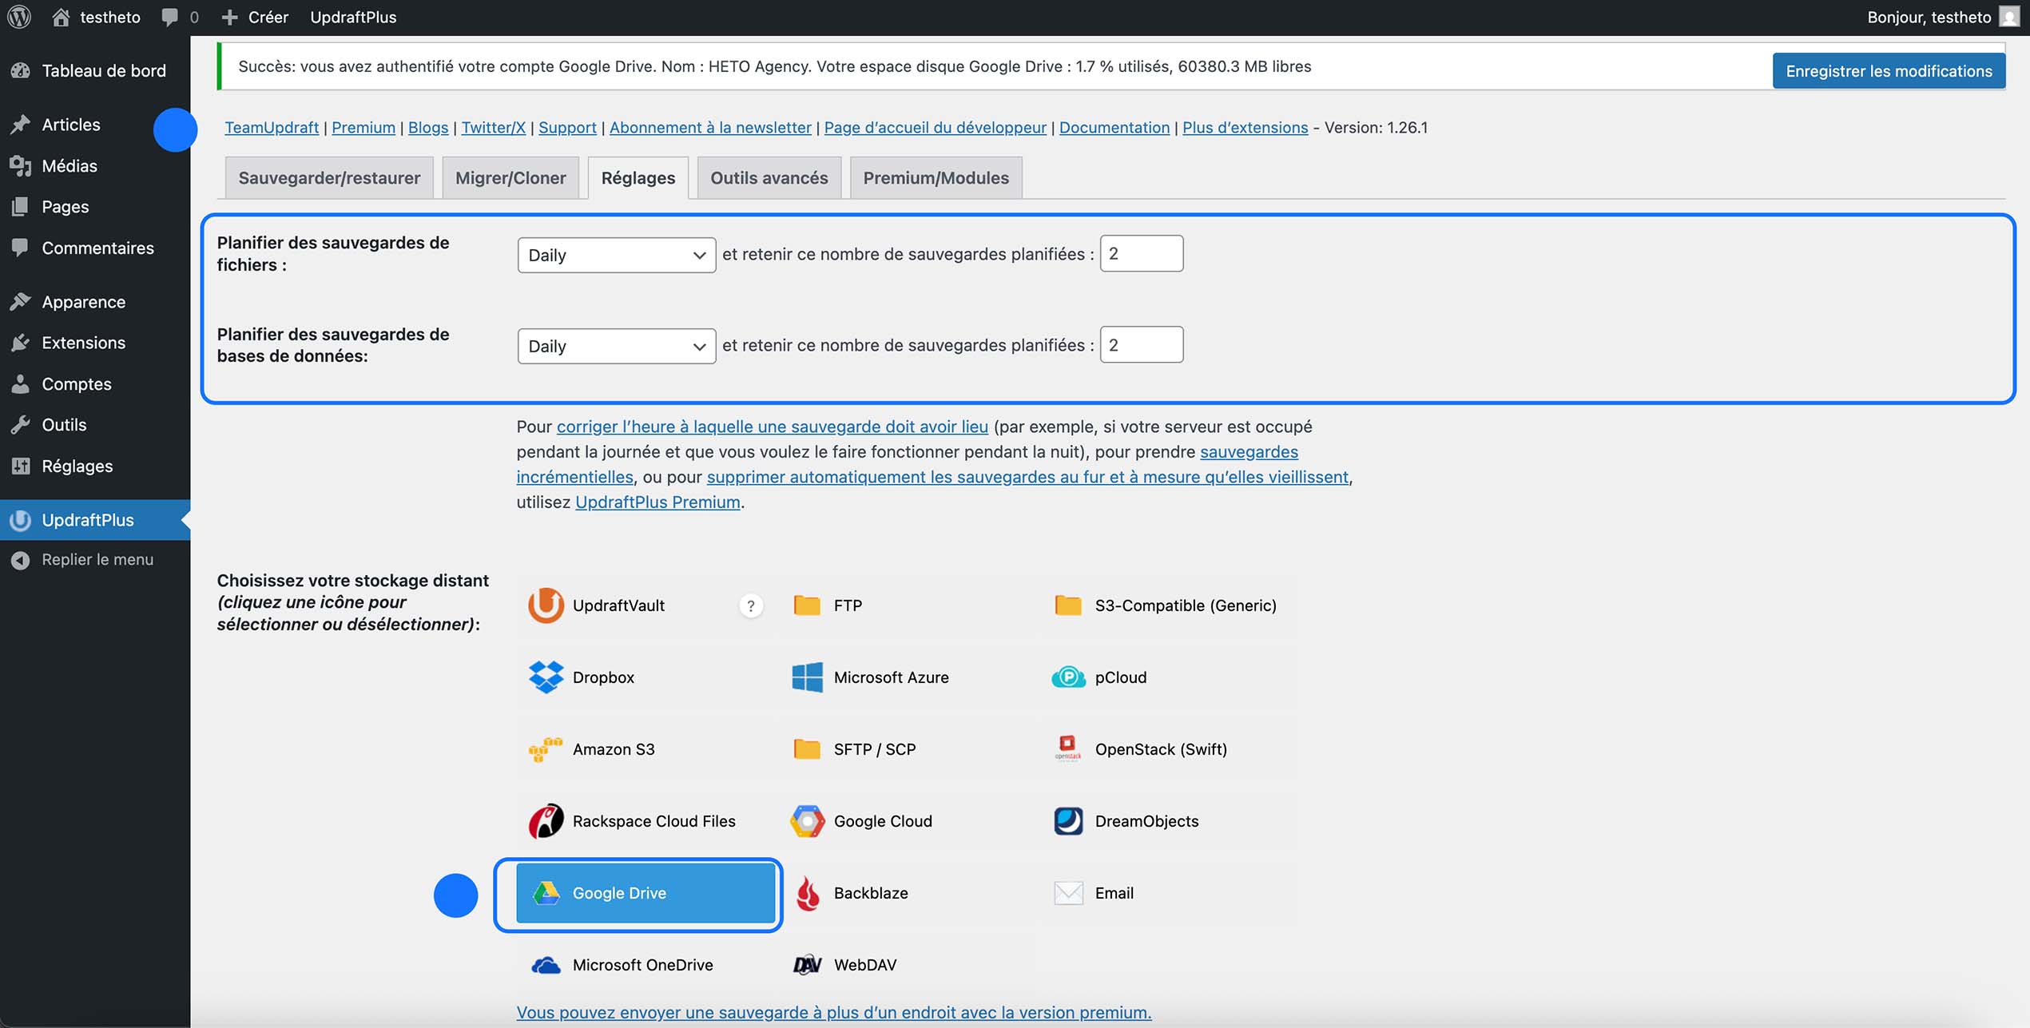Click the UpdraftVault storage icon
Viewport: 2030px width, 1028px height.
point(546,605)
